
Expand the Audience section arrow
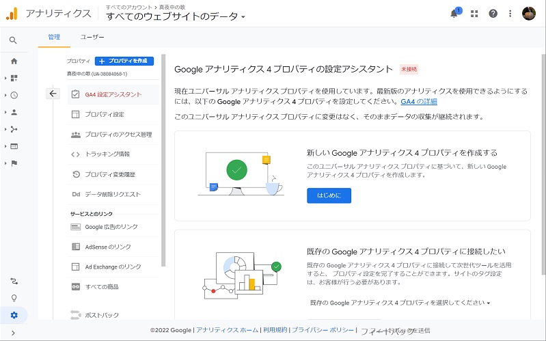tap(5, 112)
